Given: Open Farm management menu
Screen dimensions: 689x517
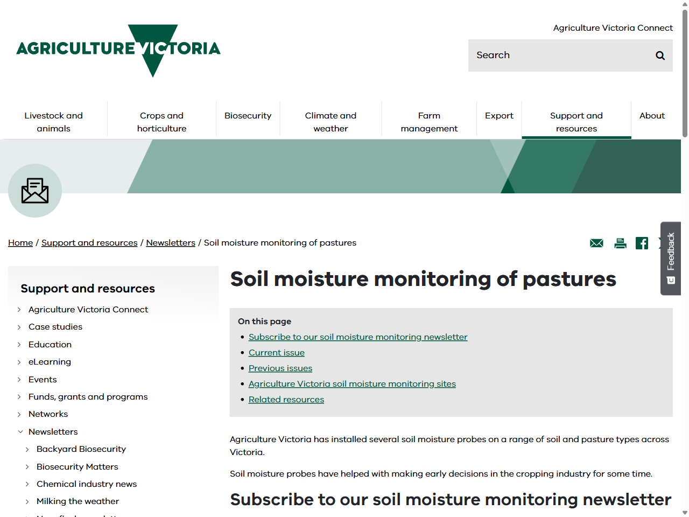Looking at the screenshot, I should [x=429, y=122].
